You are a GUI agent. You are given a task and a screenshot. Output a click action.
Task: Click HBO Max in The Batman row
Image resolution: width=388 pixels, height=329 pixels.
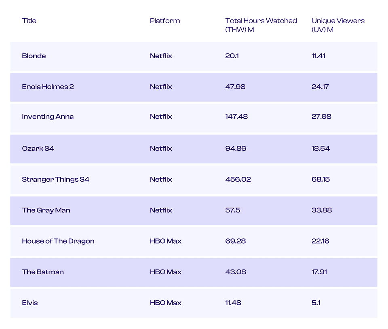[166, 272]
